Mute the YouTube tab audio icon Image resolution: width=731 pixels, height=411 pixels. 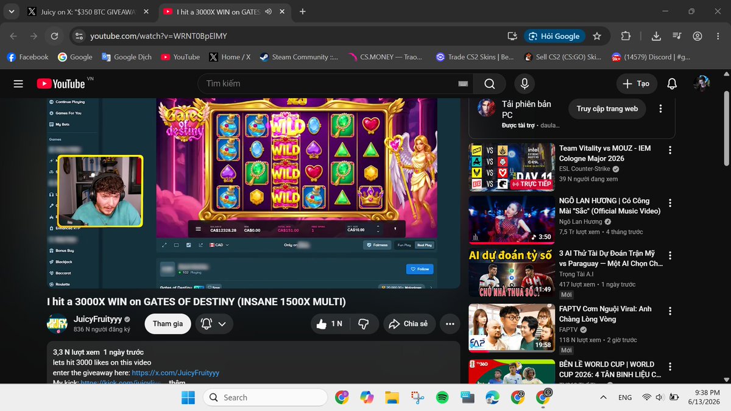pos(269,12)
